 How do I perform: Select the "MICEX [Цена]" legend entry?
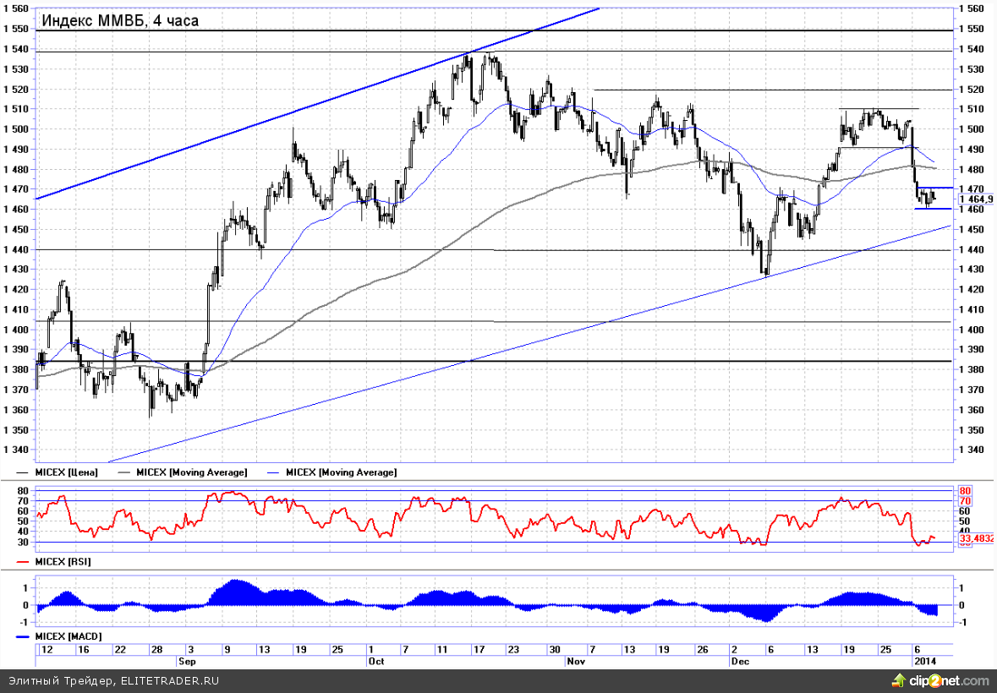pos(58,472)
